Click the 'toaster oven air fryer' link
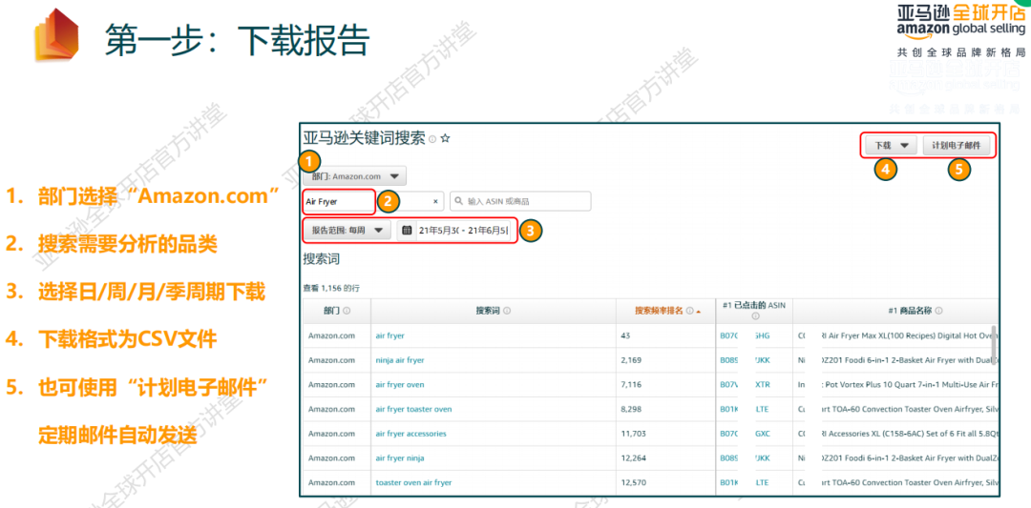The height and width of the screenshot is (508, 1031). point(413,482)
